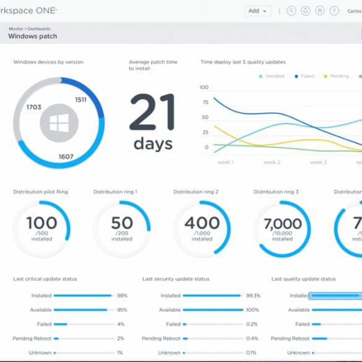Click highlighted Installed bar under quality update
The image size is (362, 362).
[335, 296]
